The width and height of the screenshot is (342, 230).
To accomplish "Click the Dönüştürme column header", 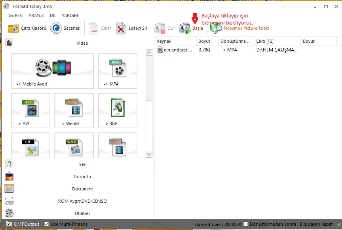I will [236, 41].
